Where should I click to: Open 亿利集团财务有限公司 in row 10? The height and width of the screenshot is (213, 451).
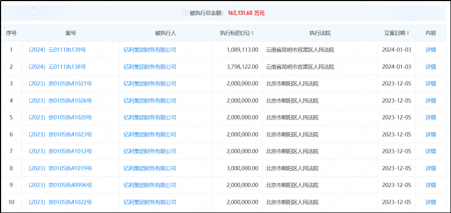point(150,202)
